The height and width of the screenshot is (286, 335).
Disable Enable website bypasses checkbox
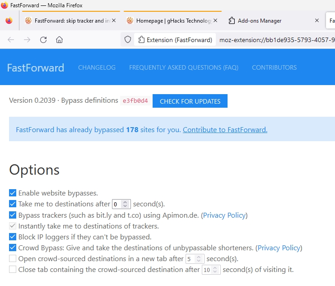tap(13, 193)
